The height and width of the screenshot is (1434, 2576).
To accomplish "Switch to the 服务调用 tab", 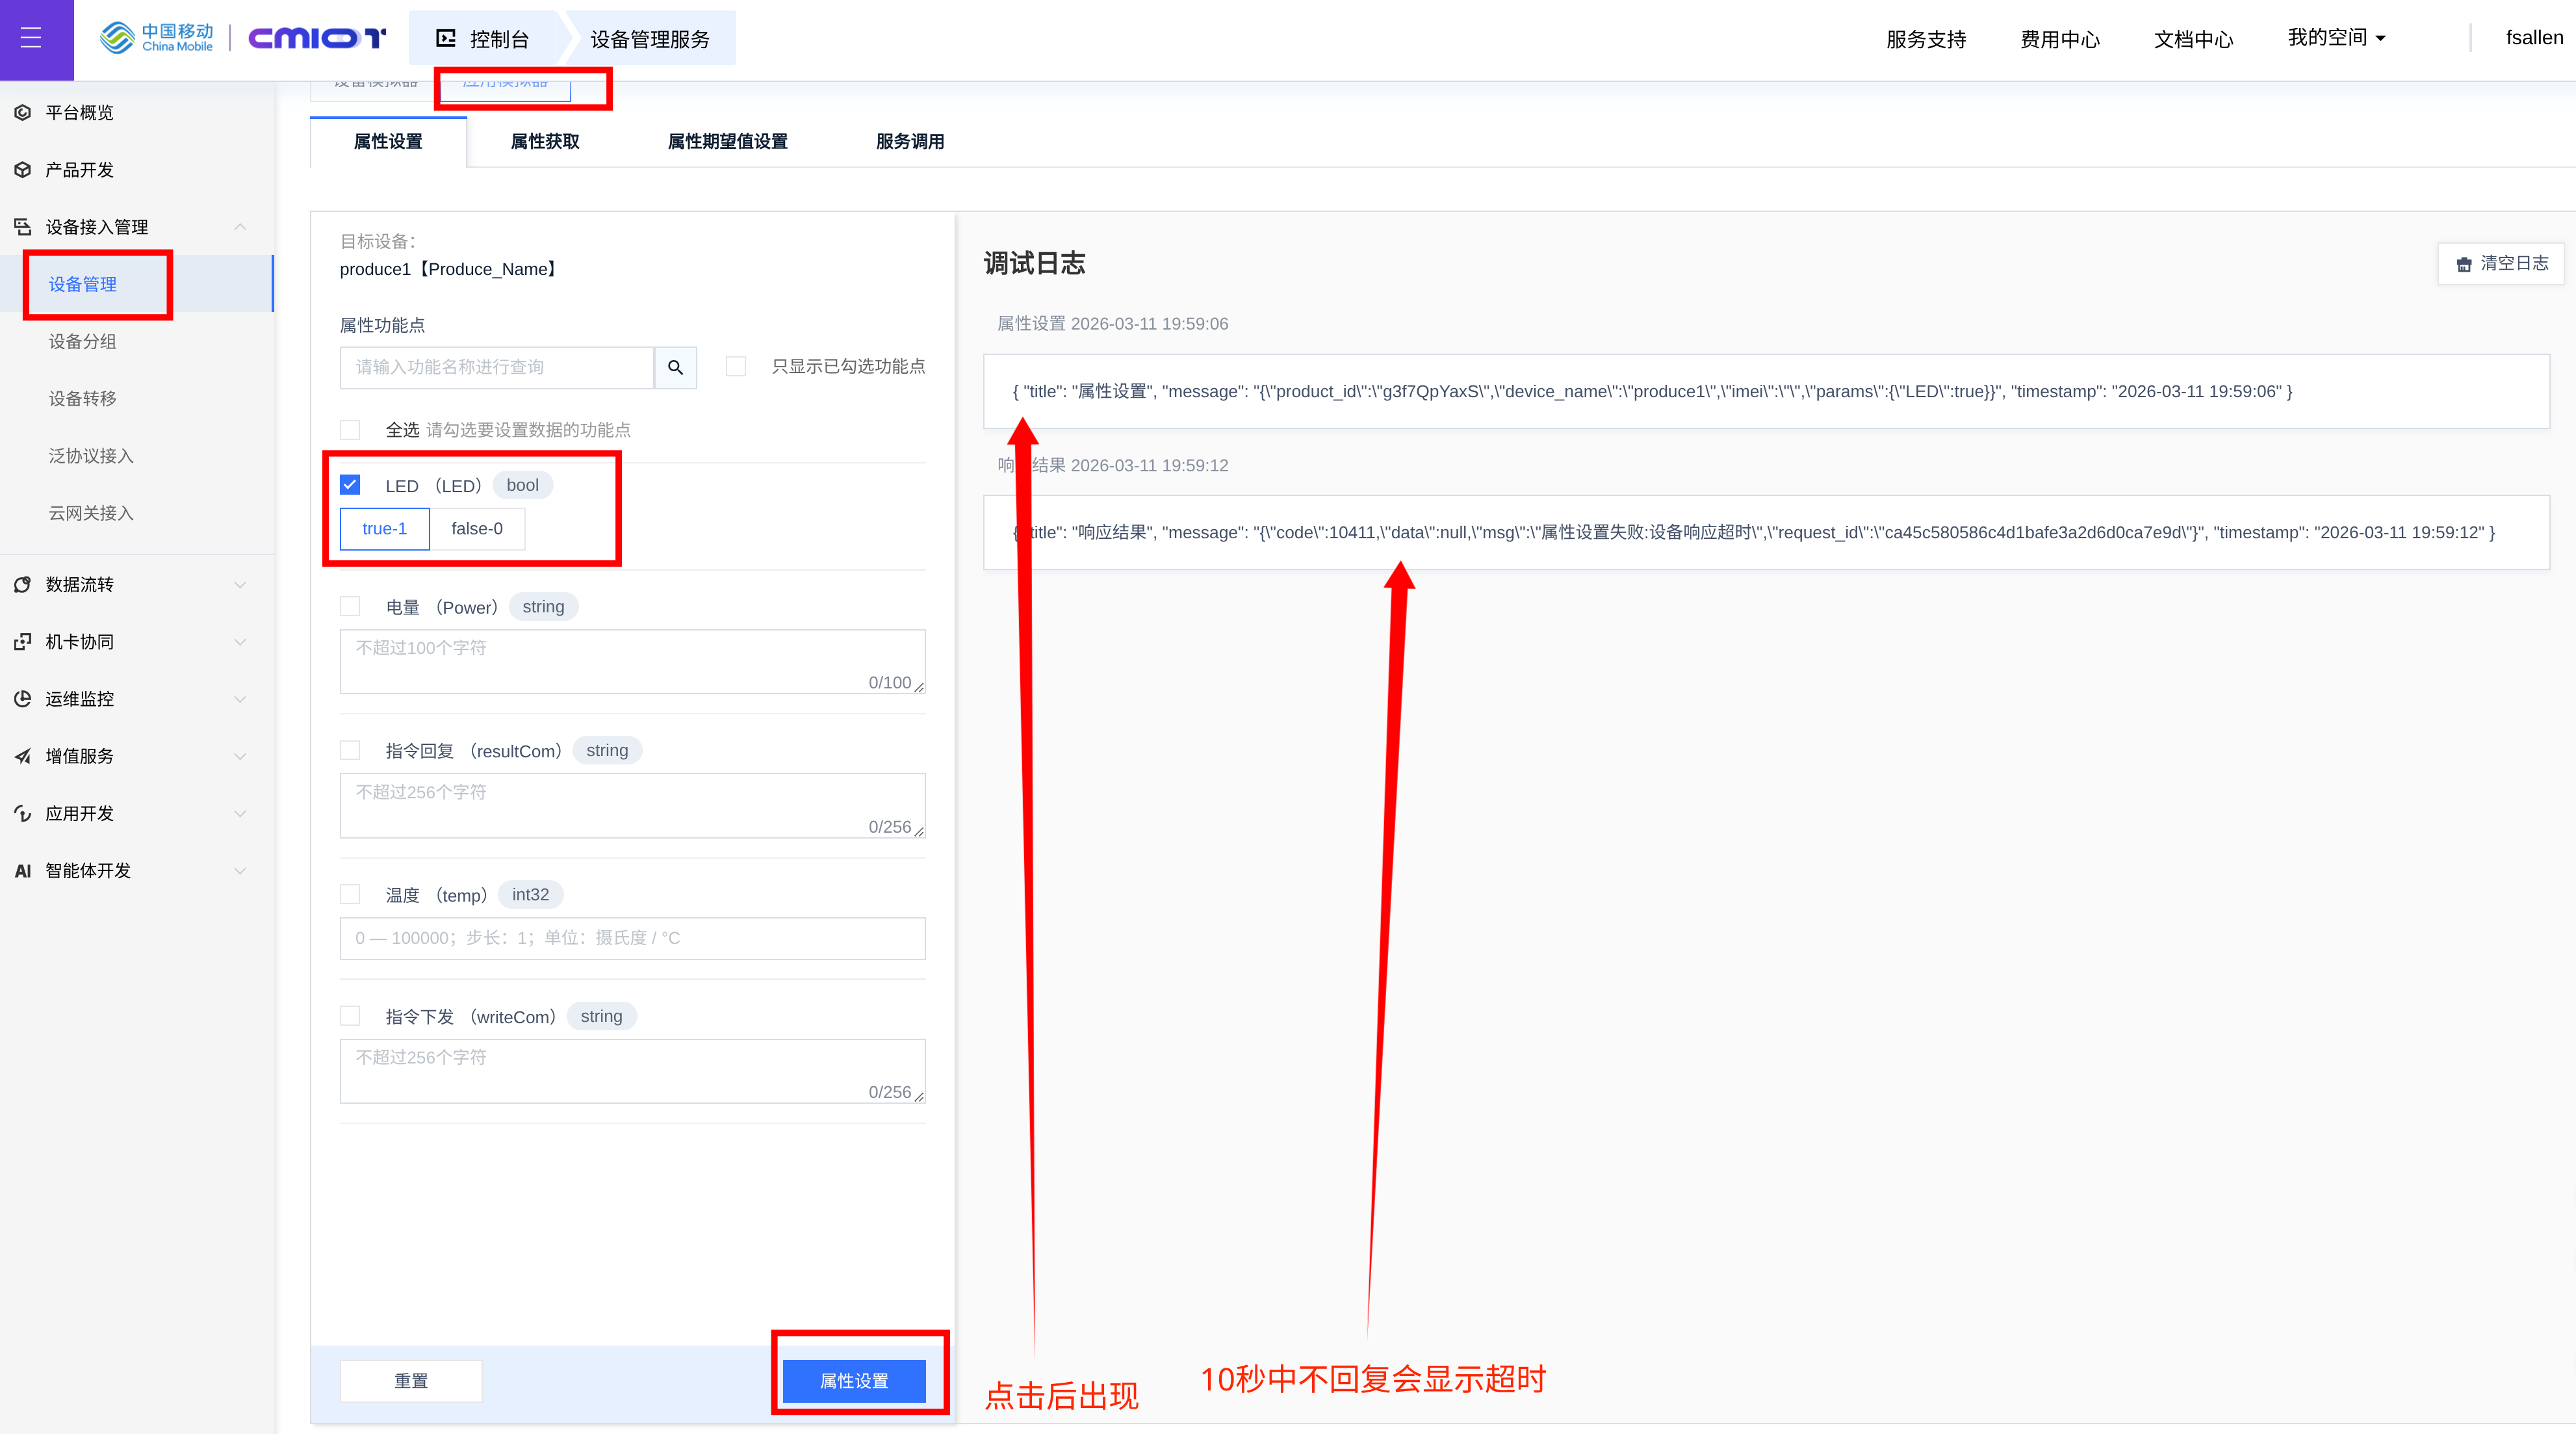I will point(910,141).
